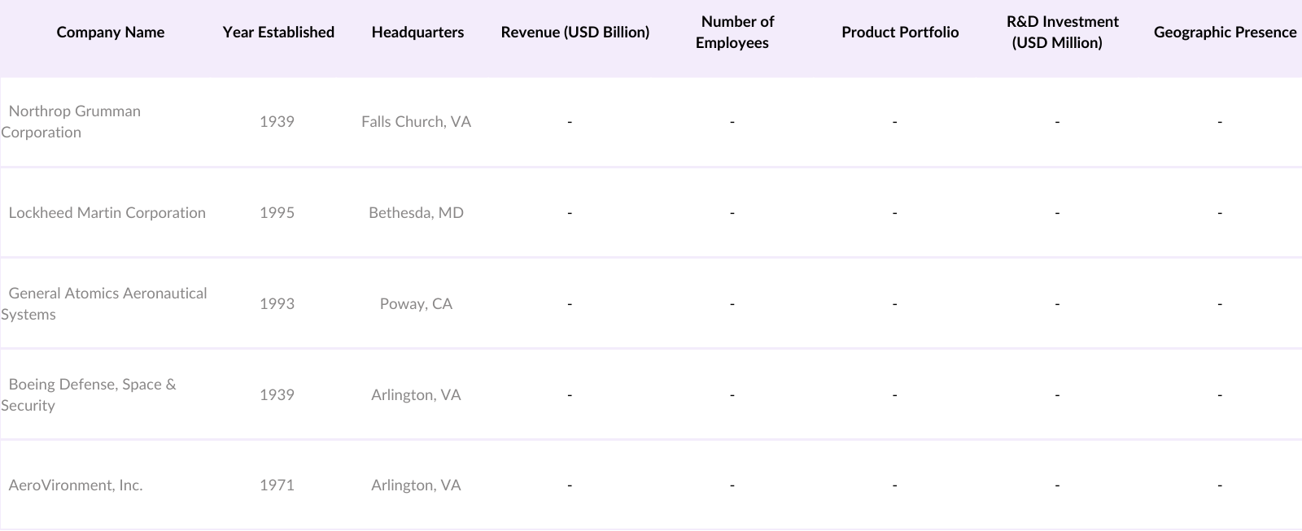
Task: Click the 1995 year established cell
Action: point(277,213)
